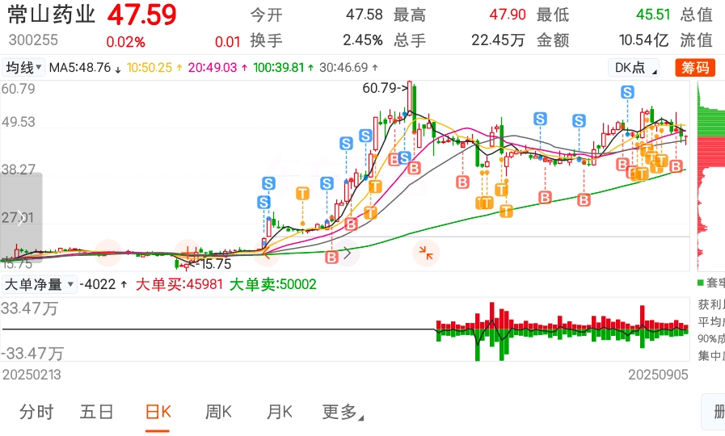This screenshot has height=436, width=725.
Task: Click the move-left chevron circle icon
Action: coord(267,252)
